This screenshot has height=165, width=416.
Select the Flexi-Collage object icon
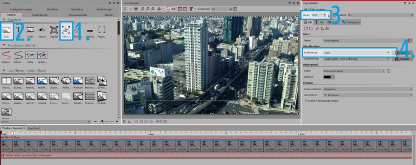[66, 30]
